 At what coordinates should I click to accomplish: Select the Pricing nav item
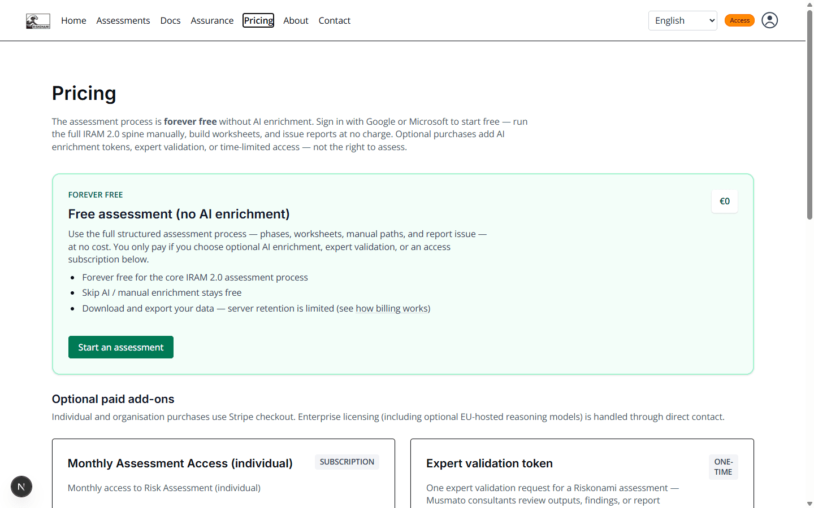258,20
